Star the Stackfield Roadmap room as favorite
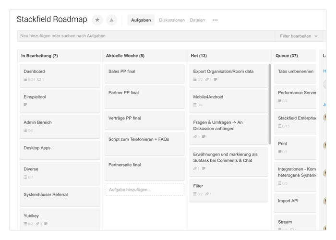Screen dimensions: 336x240 coord(97,20)
